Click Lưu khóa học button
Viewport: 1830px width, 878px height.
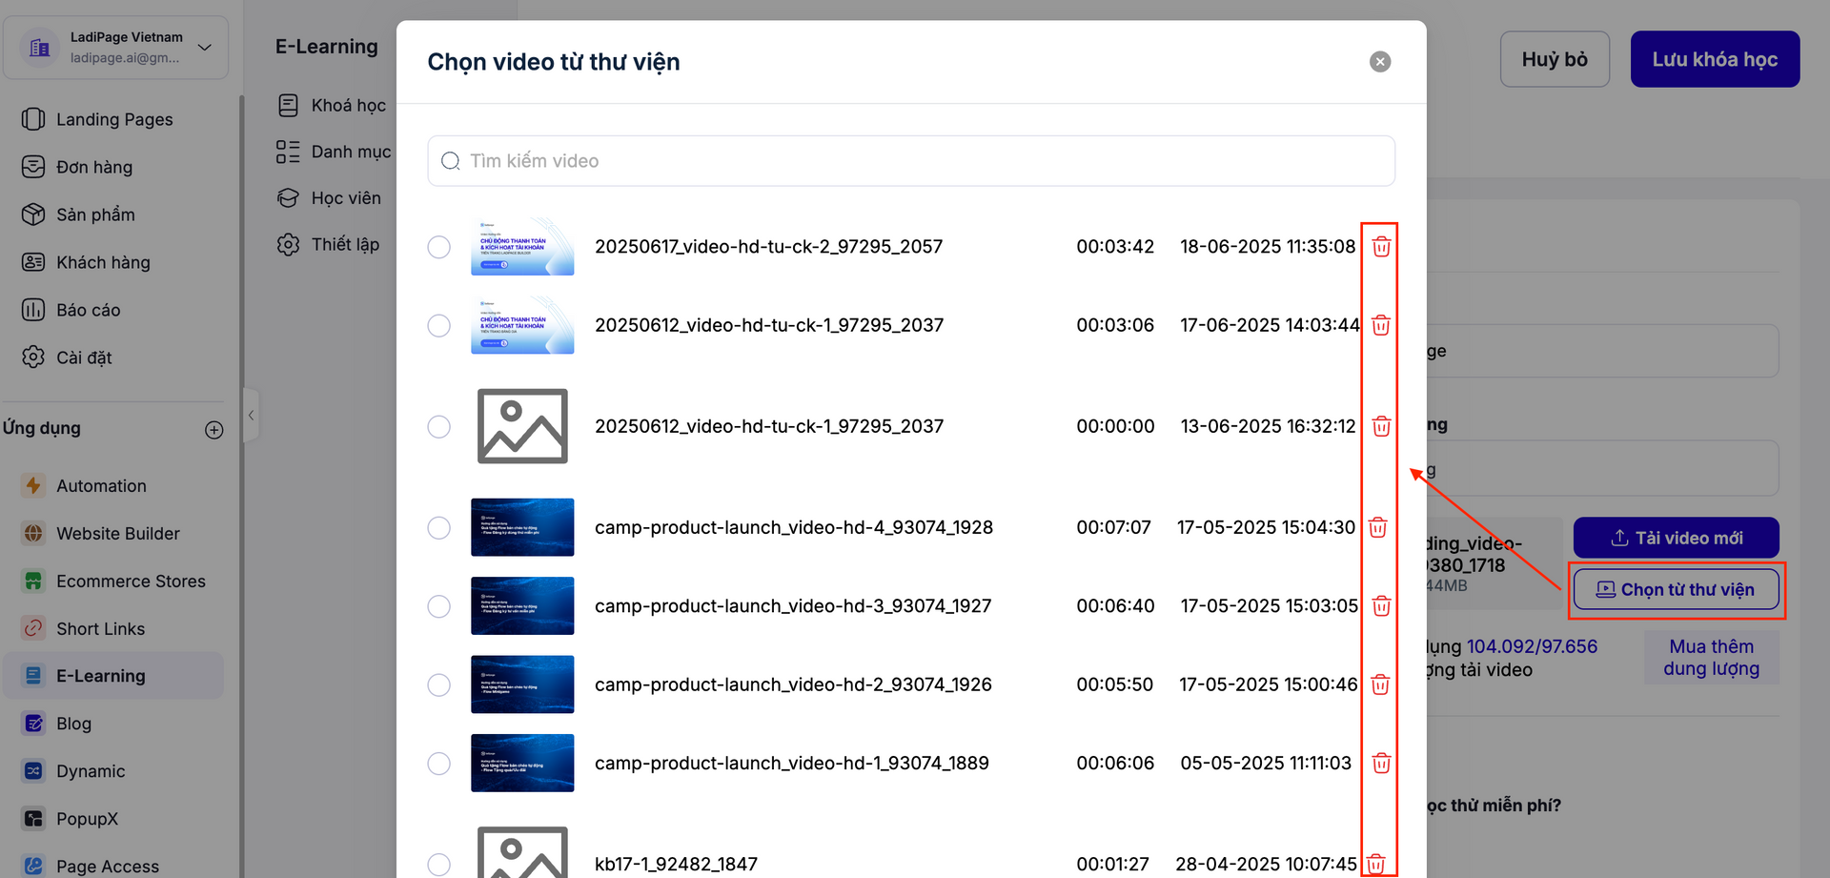pos(1714,59)
